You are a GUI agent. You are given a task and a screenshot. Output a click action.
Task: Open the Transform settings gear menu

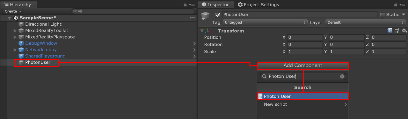[x=404, y=31]
